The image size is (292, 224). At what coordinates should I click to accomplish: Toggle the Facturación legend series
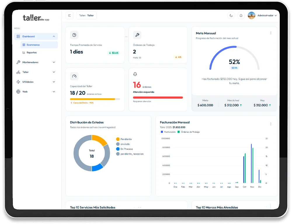pos(168,132)
